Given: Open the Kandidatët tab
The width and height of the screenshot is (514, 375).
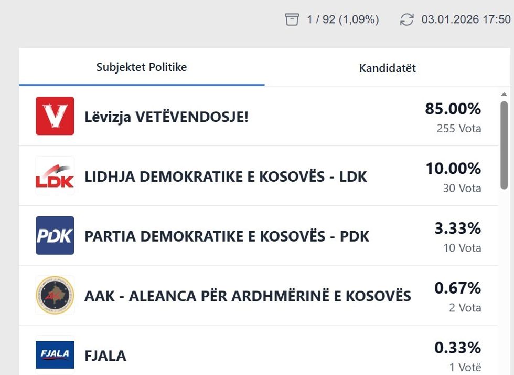Looking at the screenshot, I should [387, 68].
